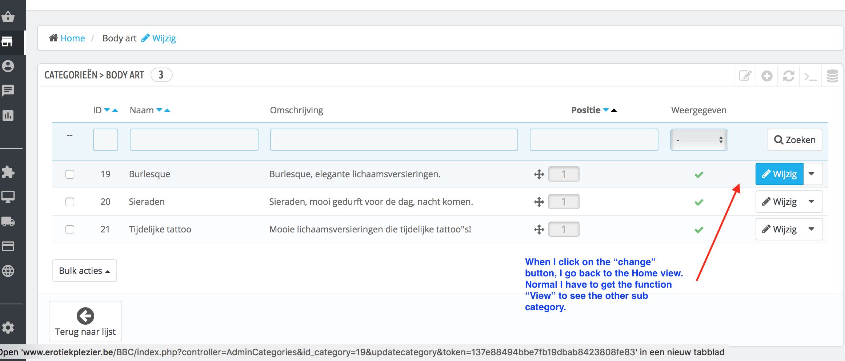Click the add new category plus icon

pyautogui.click(x=767, y=76)
